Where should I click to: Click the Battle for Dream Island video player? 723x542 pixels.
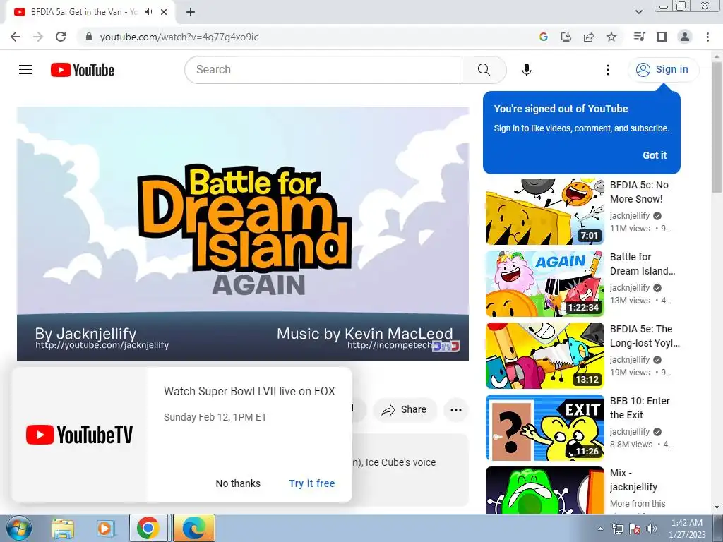[x=243, y=234]
